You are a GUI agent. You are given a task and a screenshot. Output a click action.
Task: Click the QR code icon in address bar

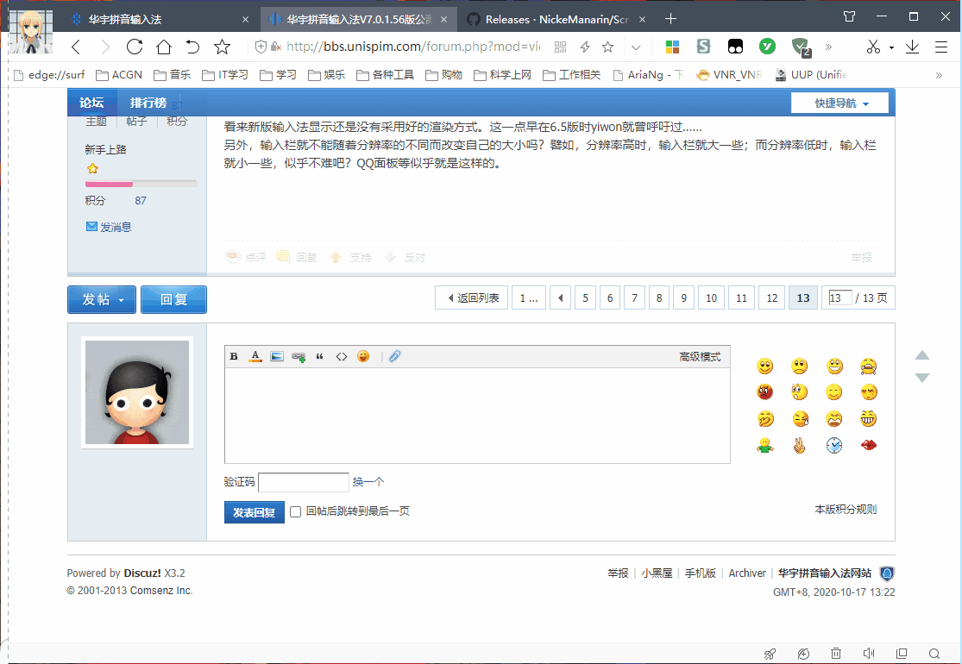click(x=561, y=47)
